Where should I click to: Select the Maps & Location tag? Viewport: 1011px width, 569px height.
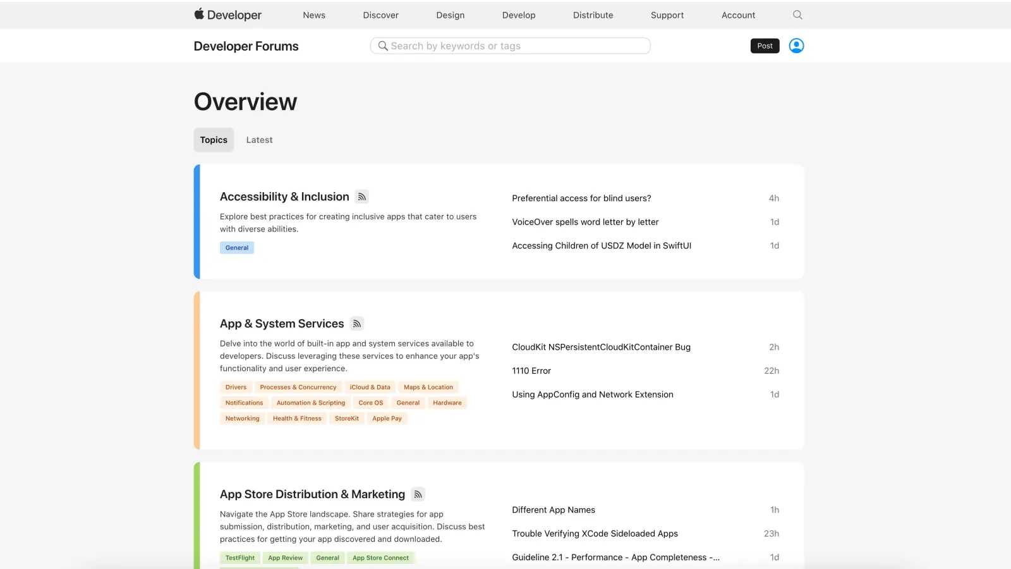tap(428, 387)
